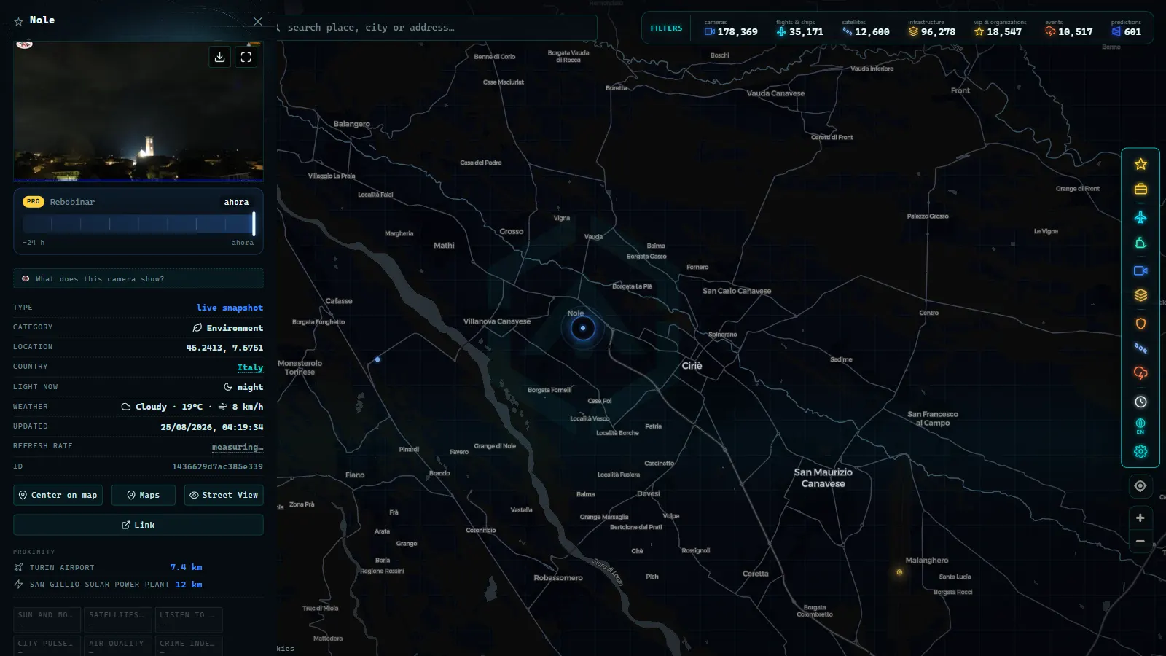Open the Listen To info card

[189, 619]
